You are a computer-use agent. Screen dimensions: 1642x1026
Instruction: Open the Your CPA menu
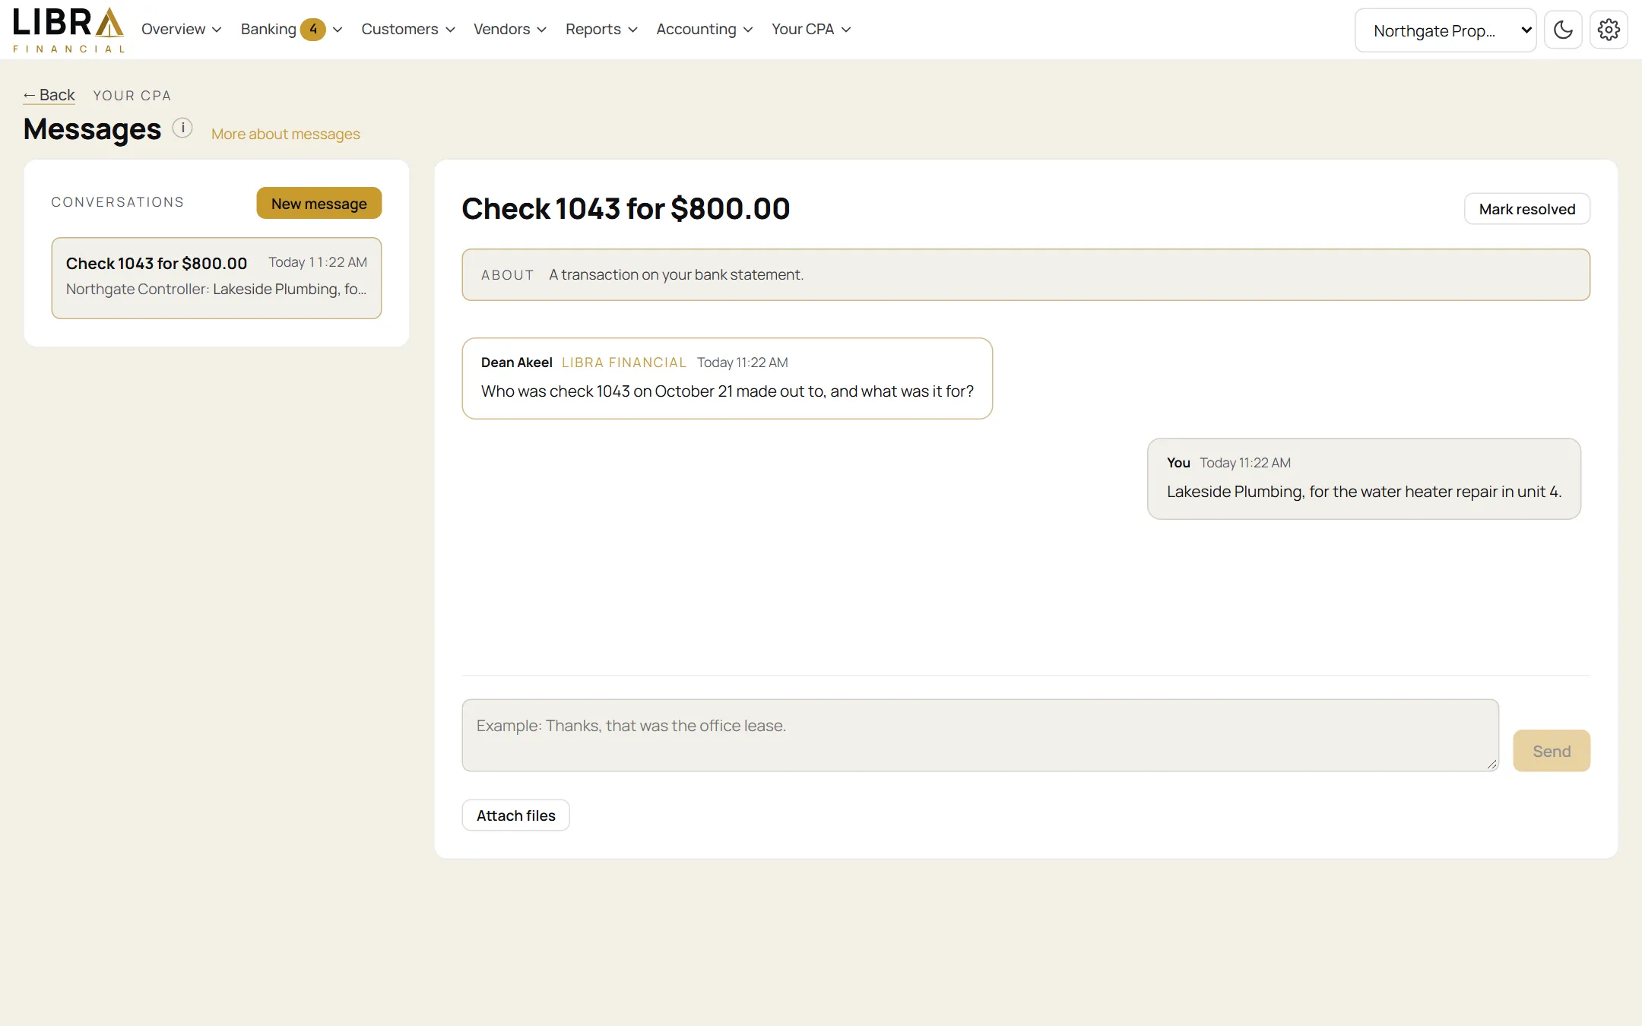(811, 29)
